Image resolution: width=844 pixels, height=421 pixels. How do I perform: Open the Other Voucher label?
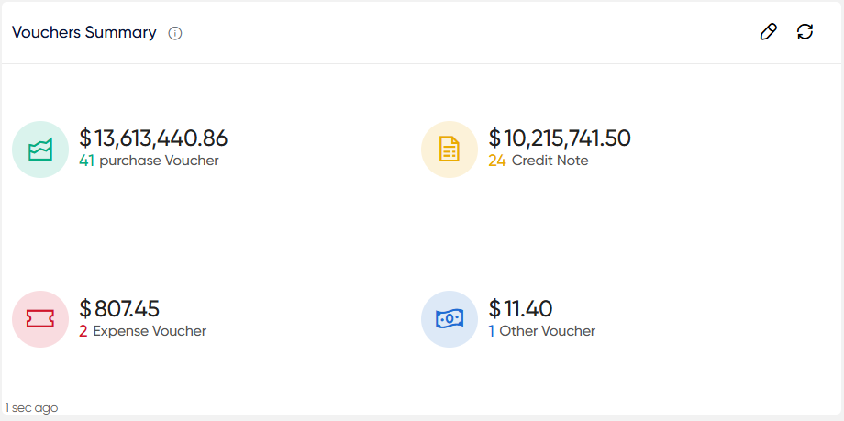[x=548, y=331]
